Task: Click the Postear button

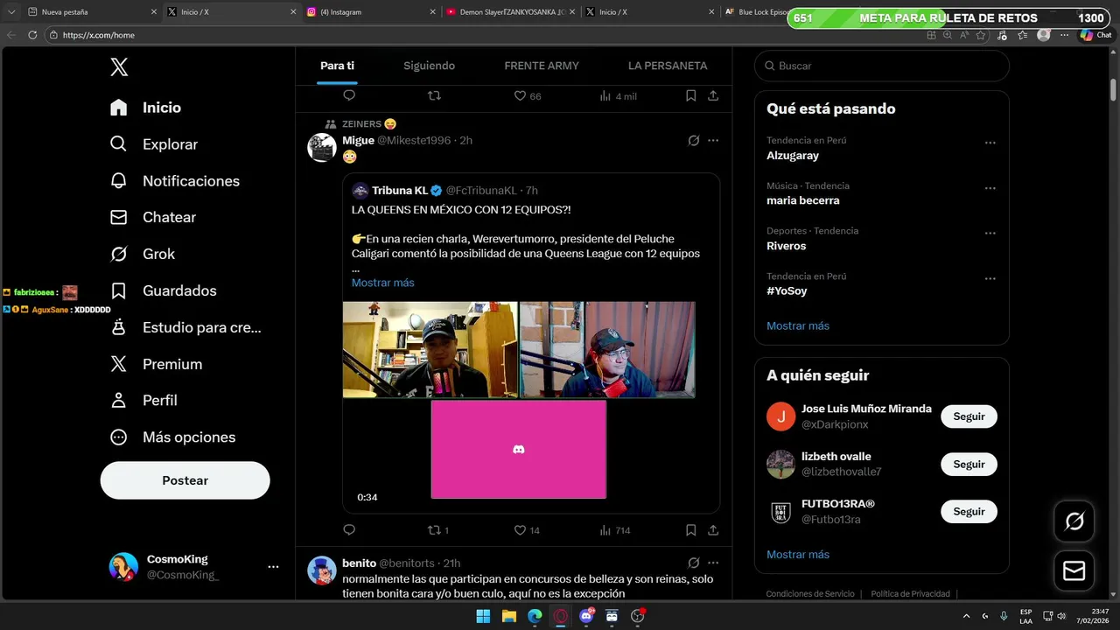Action: click(x=185, y=480)
